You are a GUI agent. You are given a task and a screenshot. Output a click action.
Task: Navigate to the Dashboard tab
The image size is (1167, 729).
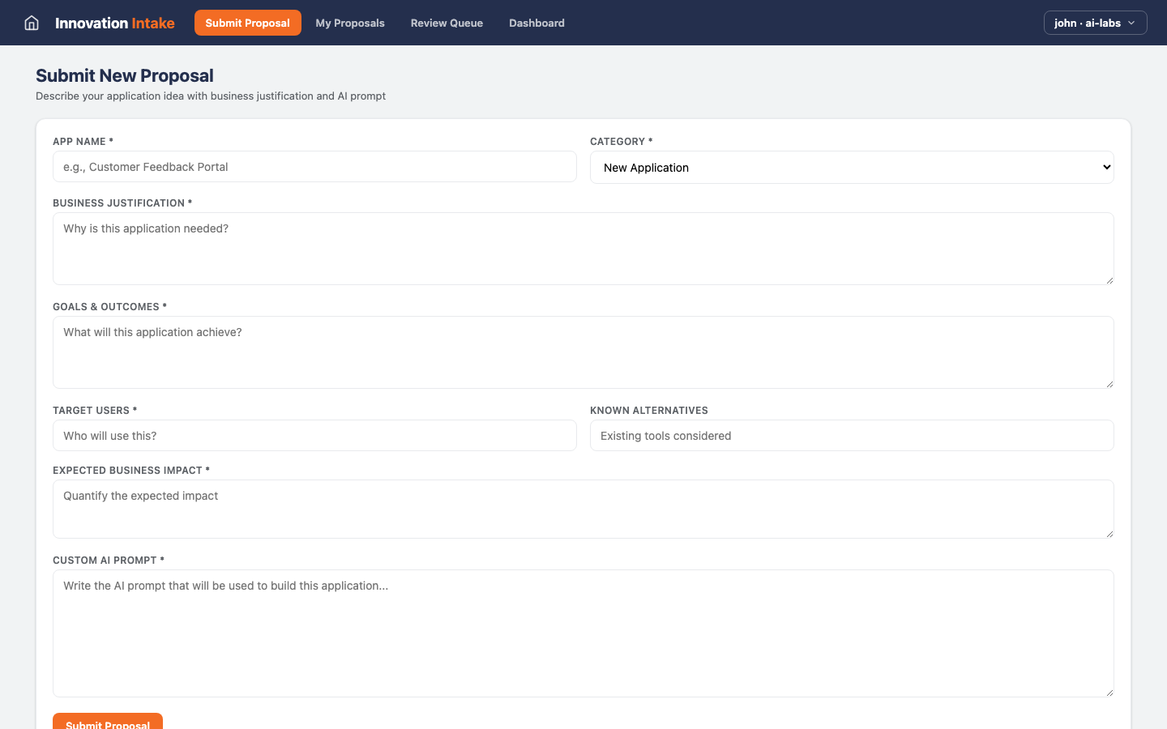pos(536,23)
